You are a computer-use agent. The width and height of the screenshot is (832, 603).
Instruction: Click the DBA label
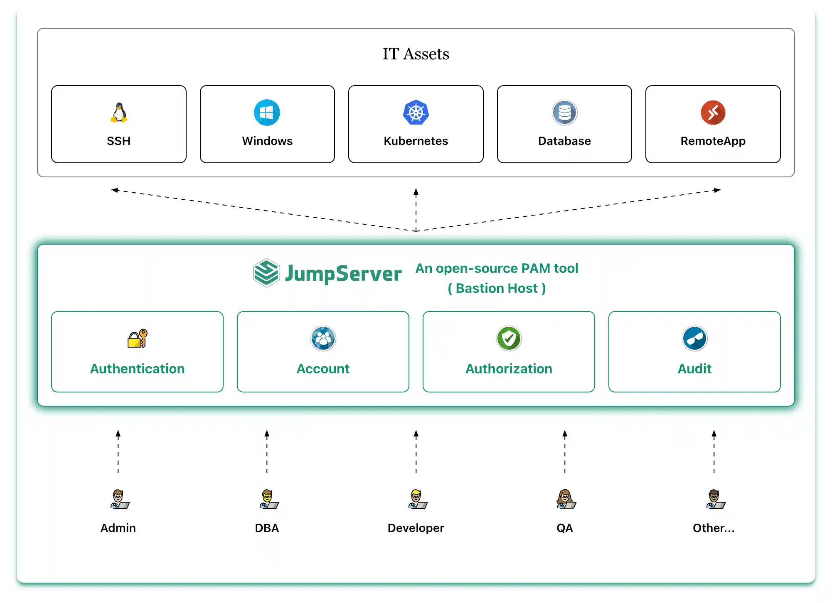coord(267,528)
